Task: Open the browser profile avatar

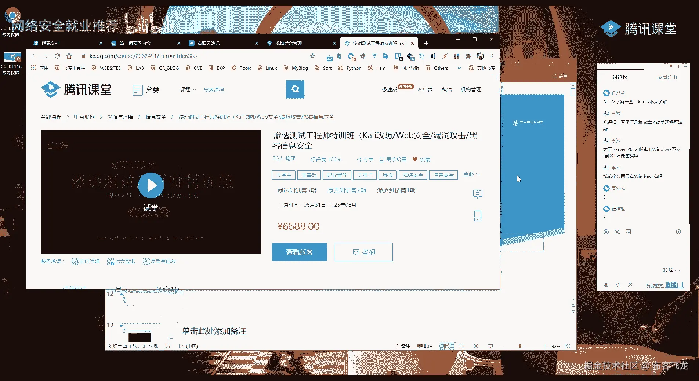Action: [480, 56]
